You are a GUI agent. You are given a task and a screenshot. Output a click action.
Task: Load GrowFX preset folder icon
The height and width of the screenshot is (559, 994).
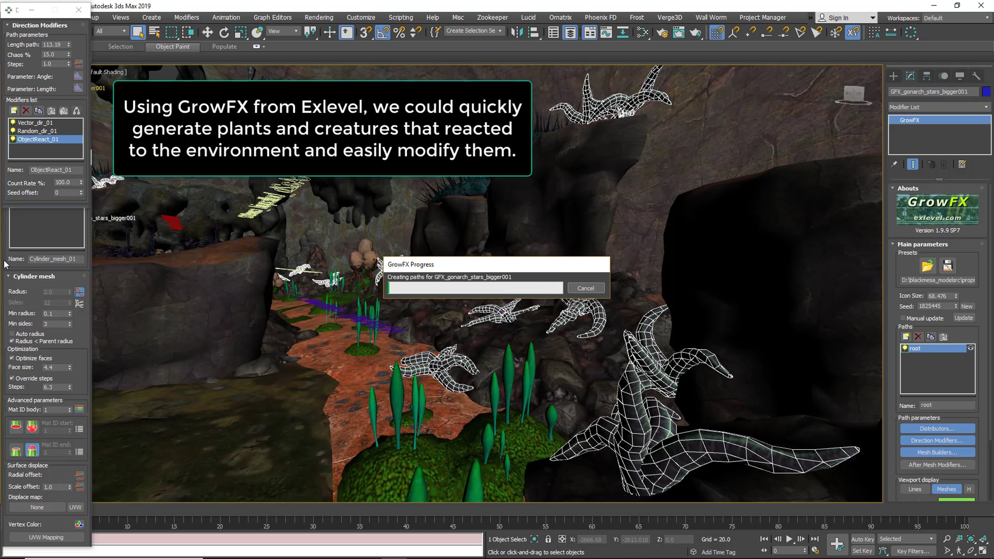click(927, 265)
